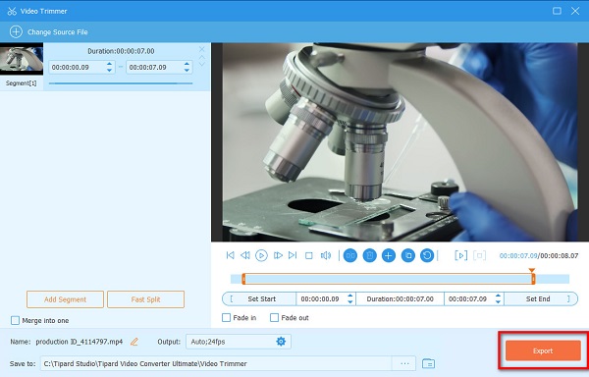Click the Duration:00:00:07.00 label in the segment list
Screen dimensions: 589x377
coord(121,51)
